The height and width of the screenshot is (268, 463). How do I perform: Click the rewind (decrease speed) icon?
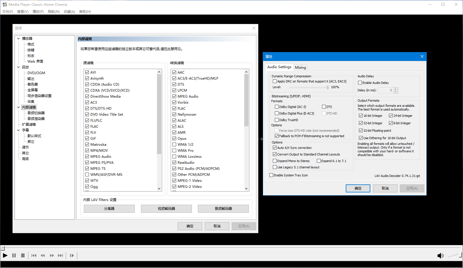point(43,255)
